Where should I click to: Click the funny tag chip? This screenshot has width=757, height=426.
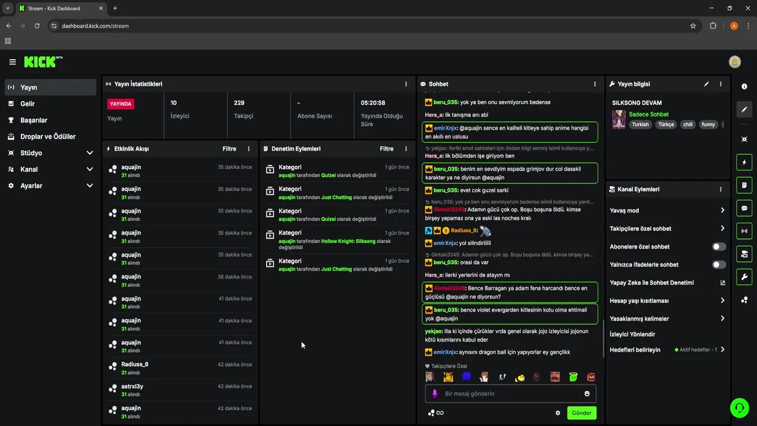coord(708,124)
